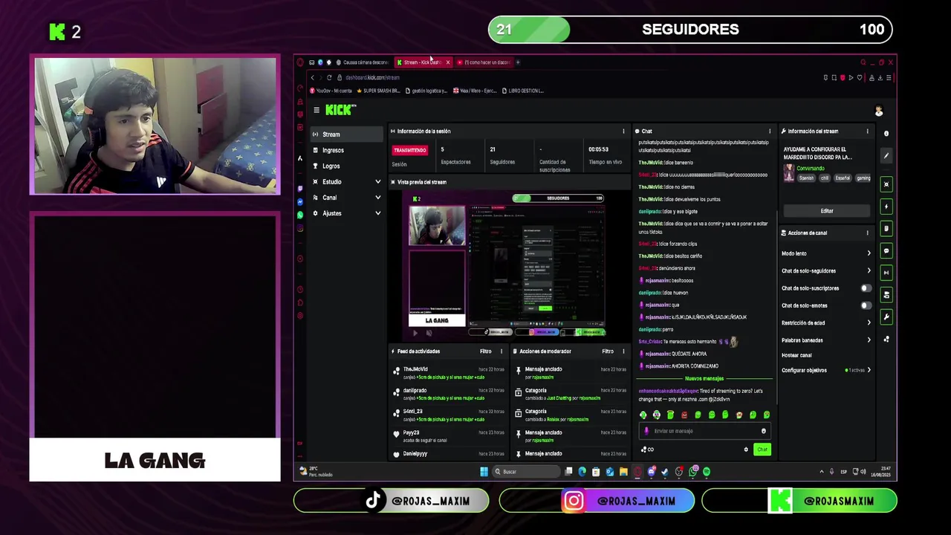Click the green Chat send button

point(762,450)
